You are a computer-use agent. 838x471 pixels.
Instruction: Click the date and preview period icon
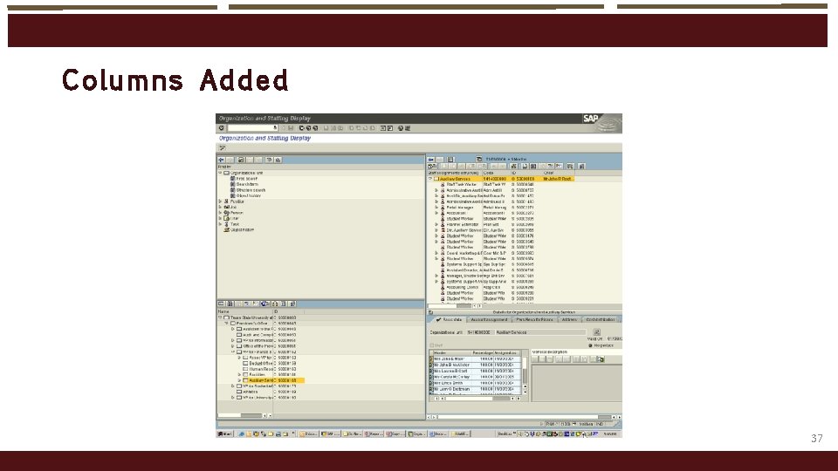coord(479,159)
